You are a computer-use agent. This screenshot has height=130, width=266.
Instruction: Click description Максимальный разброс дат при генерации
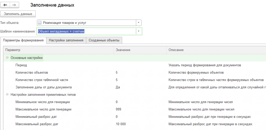point(210,124)
